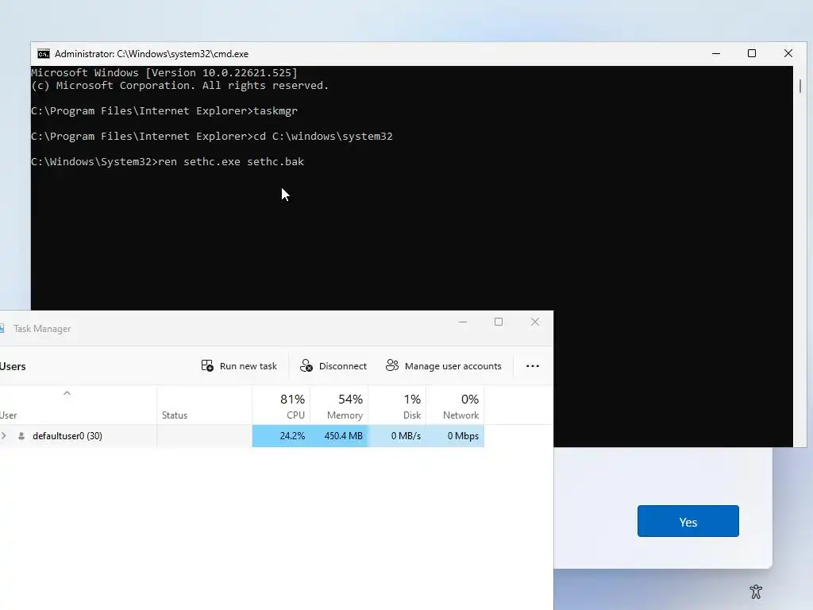Click the Yes button
813x610 pixels.
(x=688, y=521)
